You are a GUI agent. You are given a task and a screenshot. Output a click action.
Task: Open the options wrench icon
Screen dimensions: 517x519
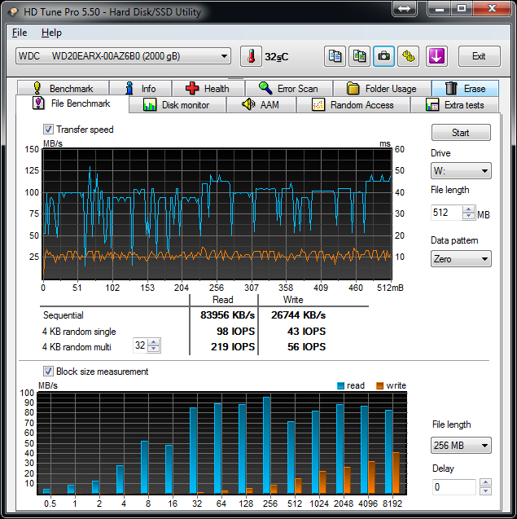[408, 56]
